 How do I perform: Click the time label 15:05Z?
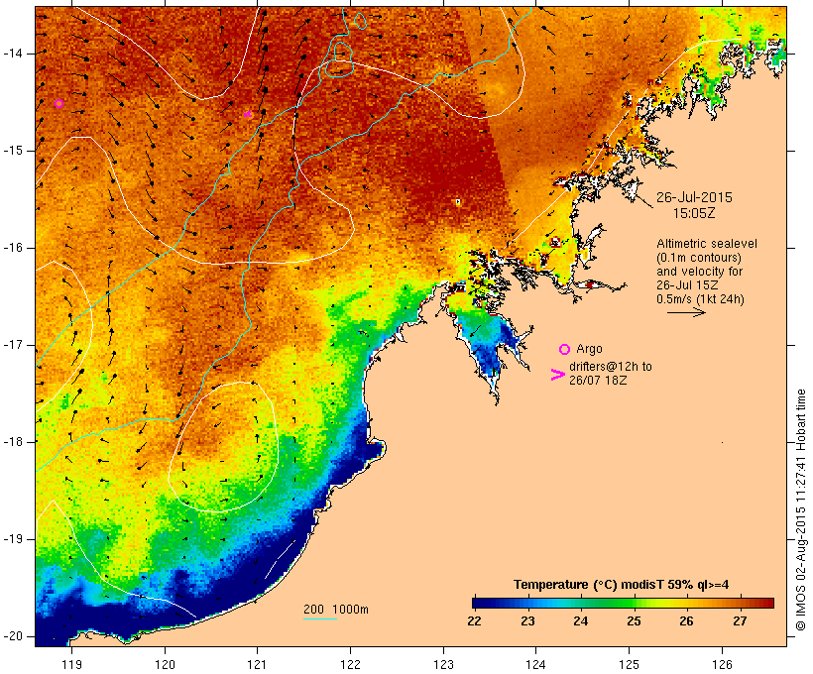pyautogui.click(x=694, y=213)
